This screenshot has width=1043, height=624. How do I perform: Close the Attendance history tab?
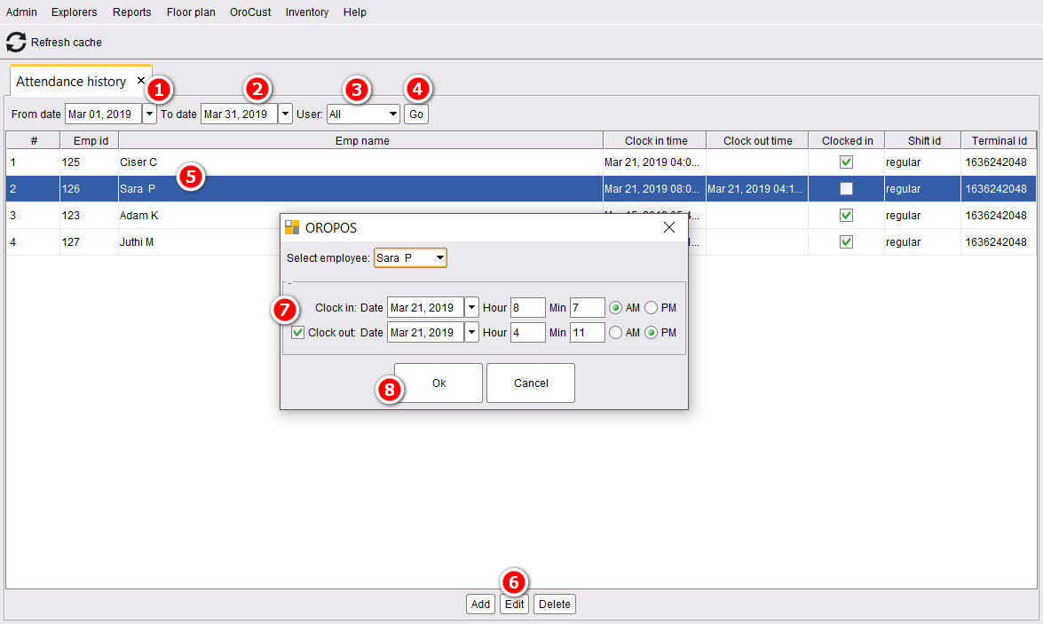click(x=141, y=81)
